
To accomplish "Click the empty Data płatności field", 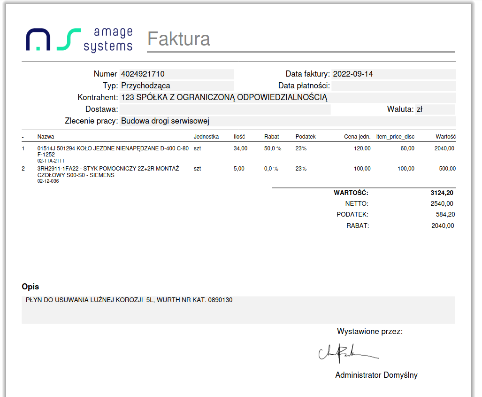I will click(x=393, y=86).
